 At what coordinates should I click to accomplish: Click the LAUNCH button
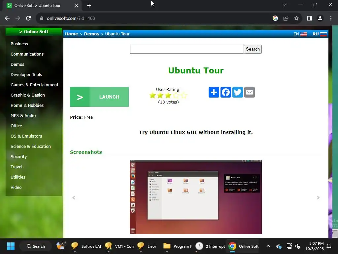coord(99,97)
